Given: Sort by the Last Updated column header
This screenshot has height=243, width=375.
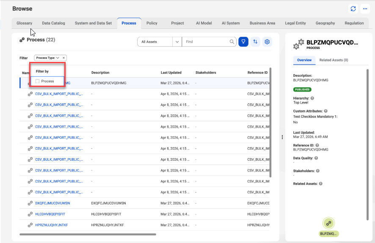Looking at the screenshot, I should tap(171, 73).
